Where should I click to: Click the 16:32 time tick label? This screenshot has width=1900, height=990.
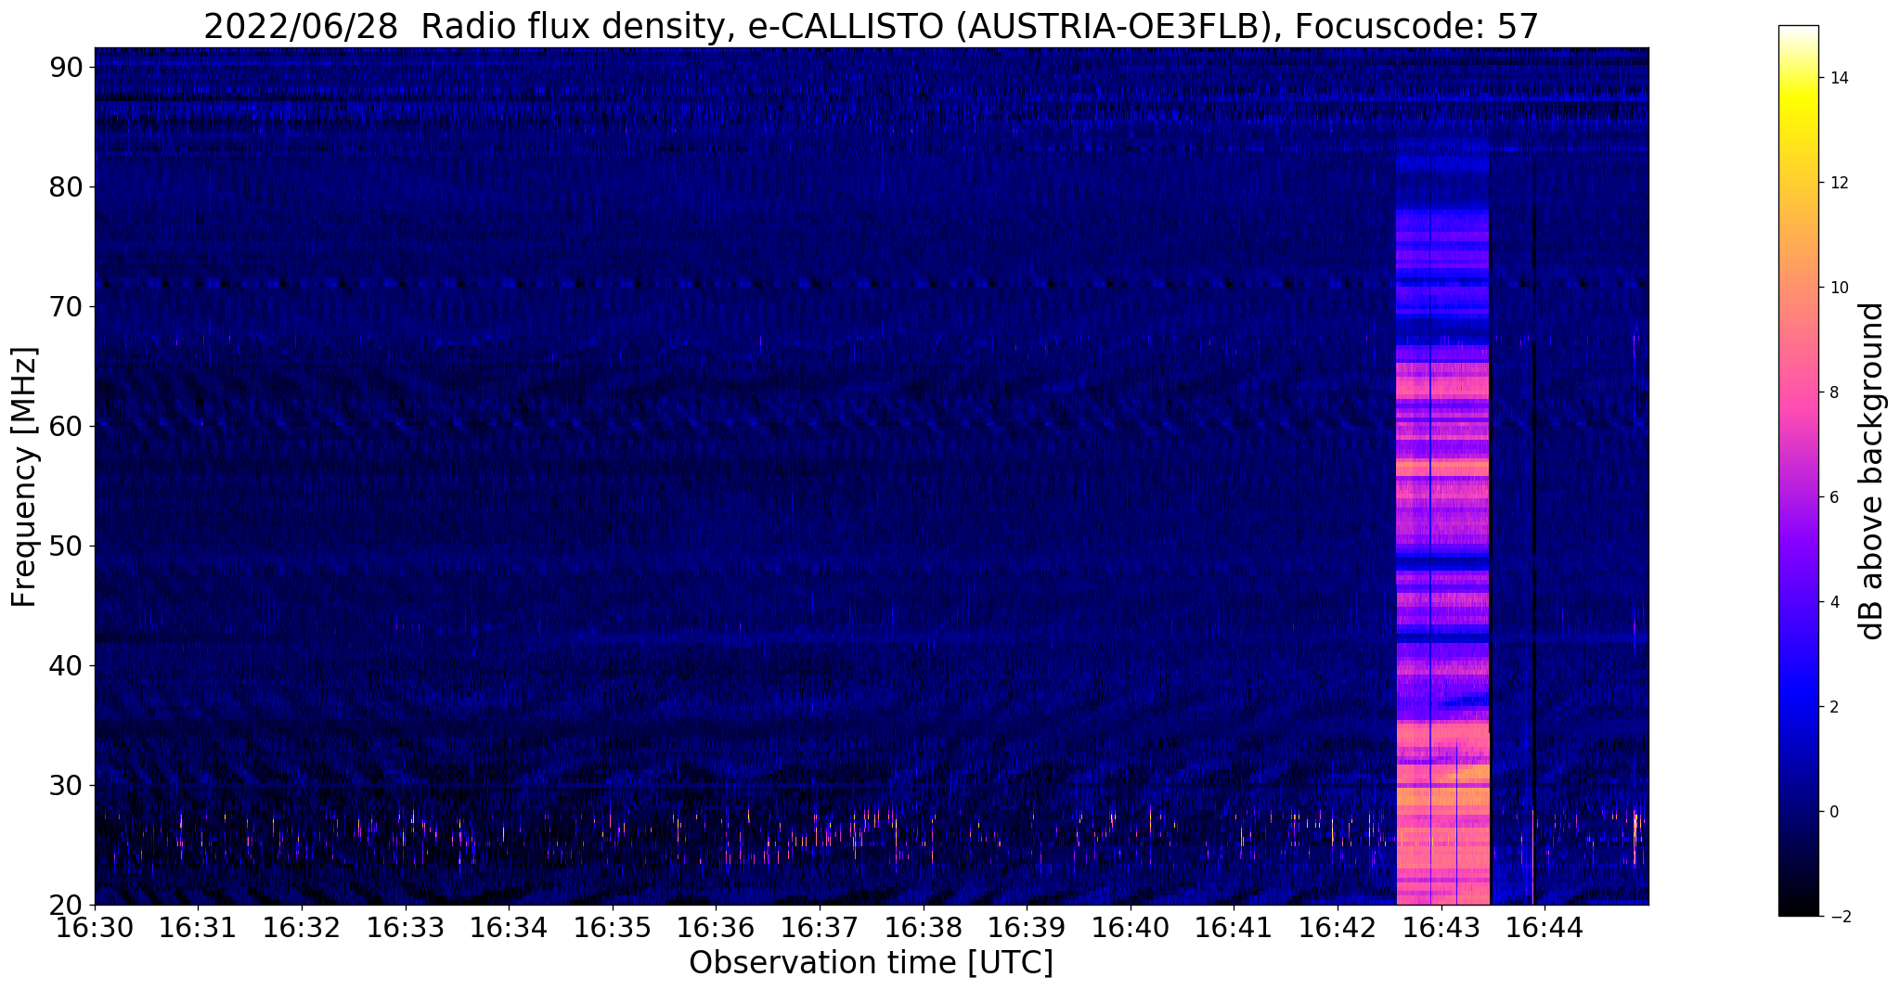(x=302, y=928)
